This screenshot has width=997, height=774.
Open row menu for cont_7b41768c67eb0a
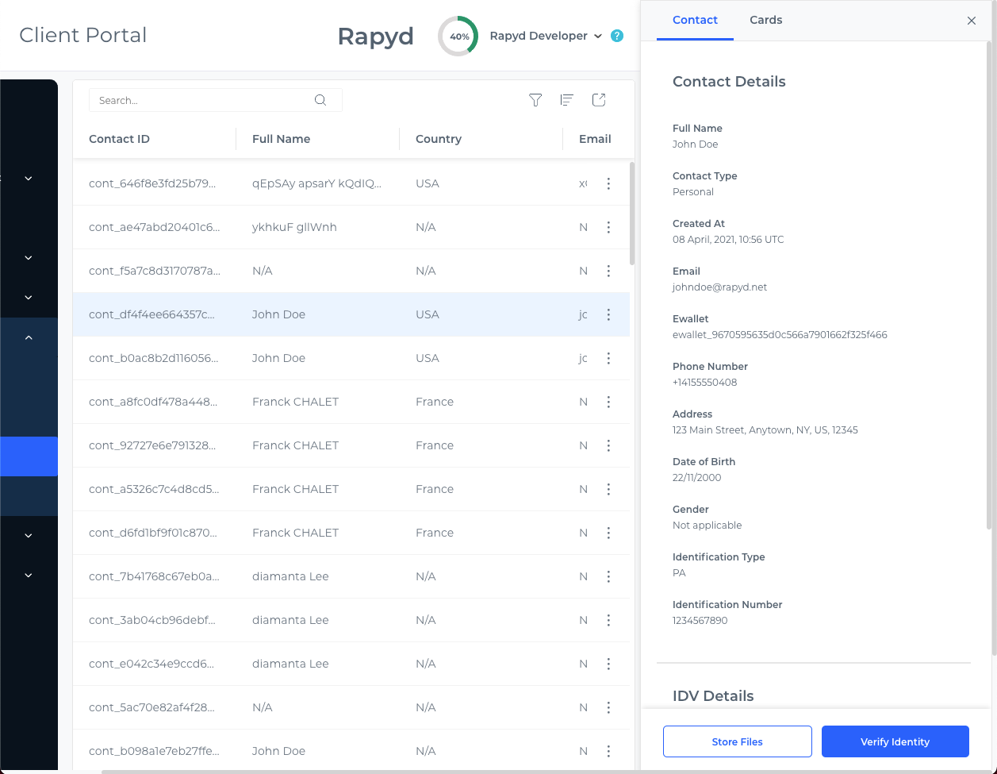pos(608,576)
